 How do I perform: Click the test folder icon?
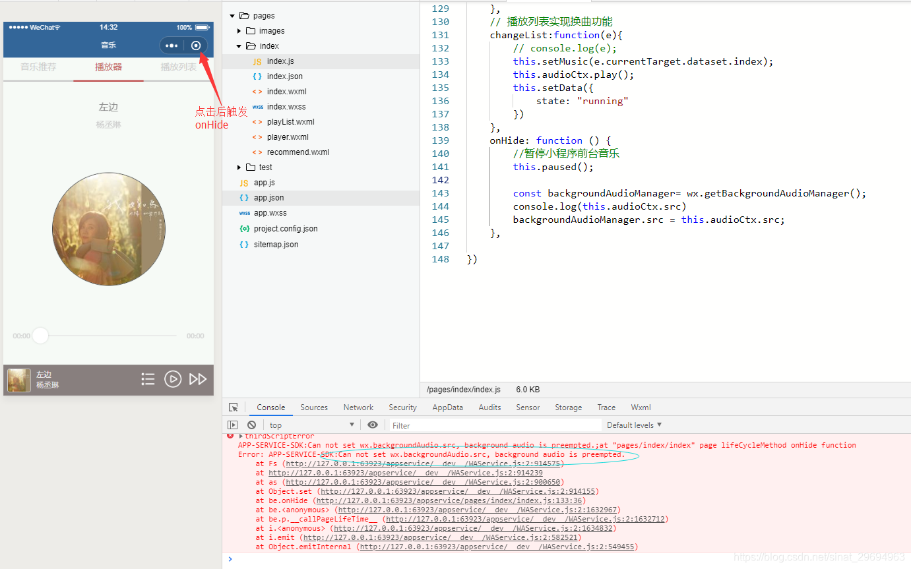pyautogui.click(x=251, y=167)
